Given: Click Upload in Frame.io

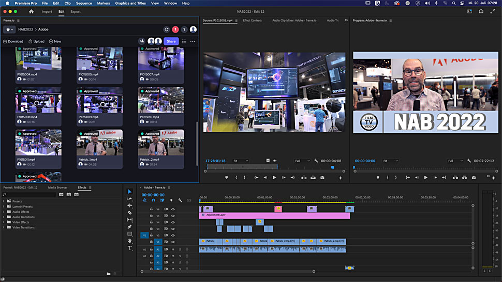Looking at the screenshot, I should pos(37,41).
